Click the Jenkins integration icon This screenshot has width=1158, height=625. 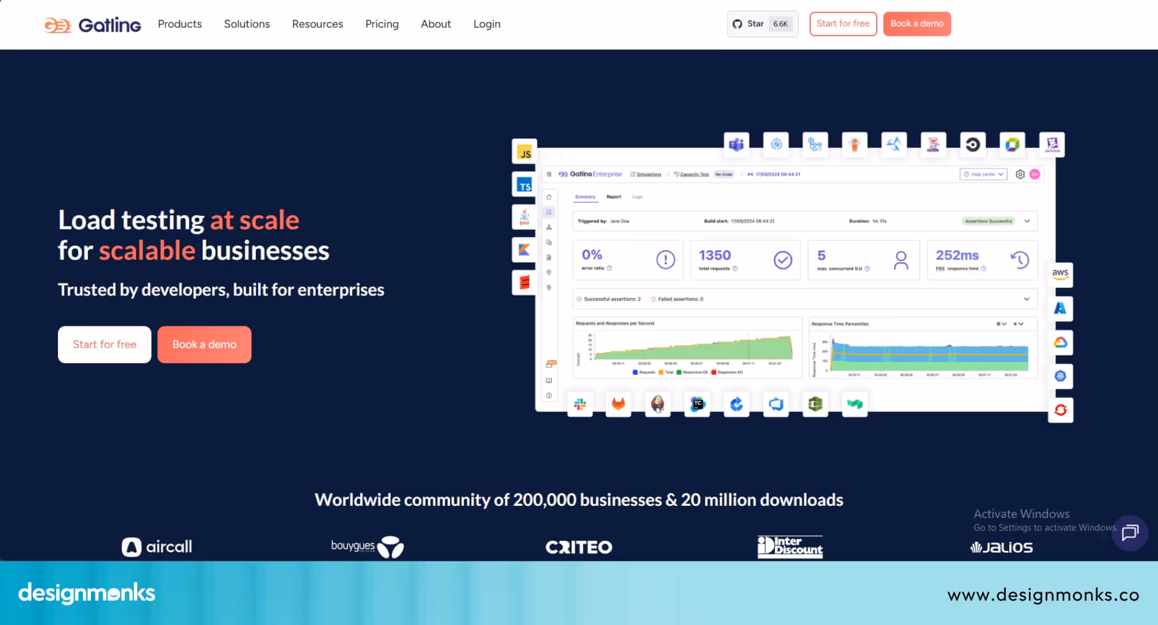(658, 404)
